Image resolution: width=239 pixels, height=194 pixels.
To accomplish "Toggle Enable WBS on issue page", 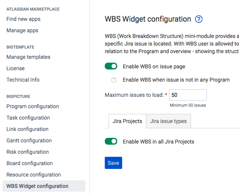I will click(x=111, y=66).
